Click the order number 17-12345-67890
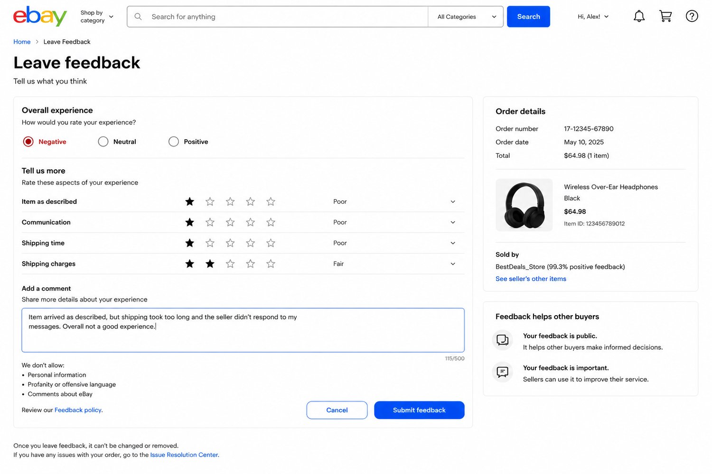Viewport: 712px width, 474px height. point(589,129)
